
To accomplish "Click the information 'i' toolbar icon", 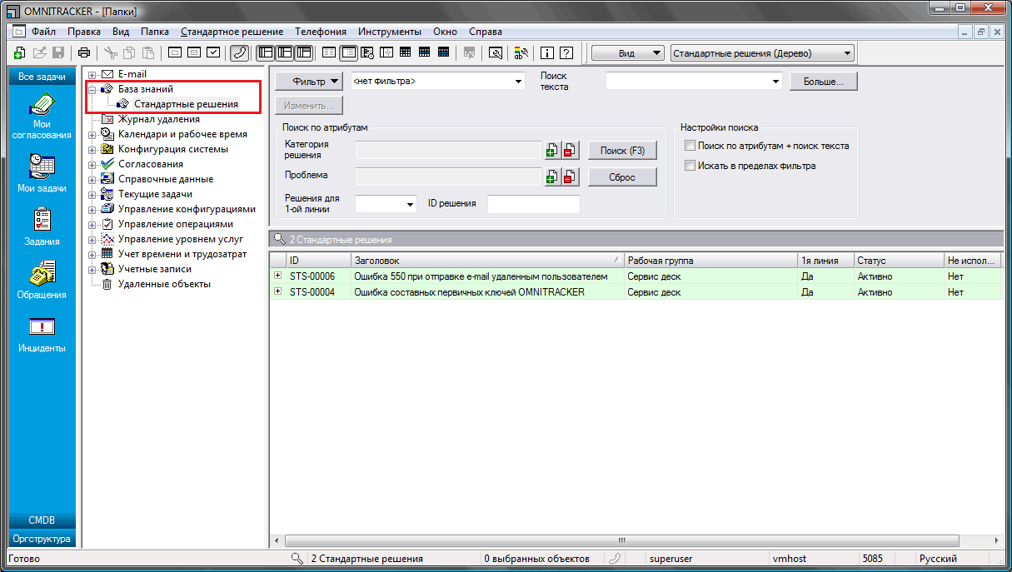I will (547, 53).
